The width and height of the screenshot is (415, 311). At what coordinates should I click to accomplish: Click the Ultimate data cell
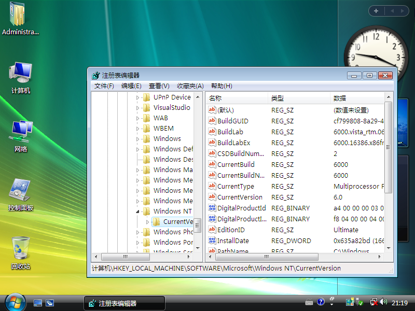tap(345, 230)
